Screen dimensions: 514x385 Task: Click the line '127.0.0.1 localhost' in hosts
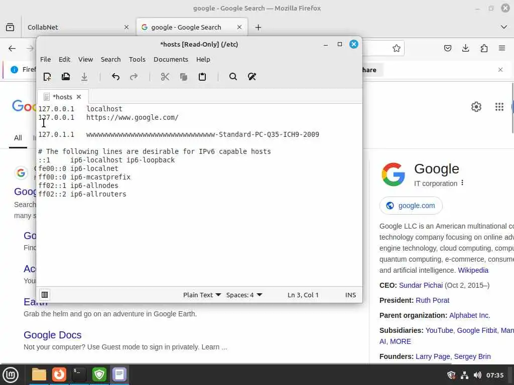coord(80,109)
